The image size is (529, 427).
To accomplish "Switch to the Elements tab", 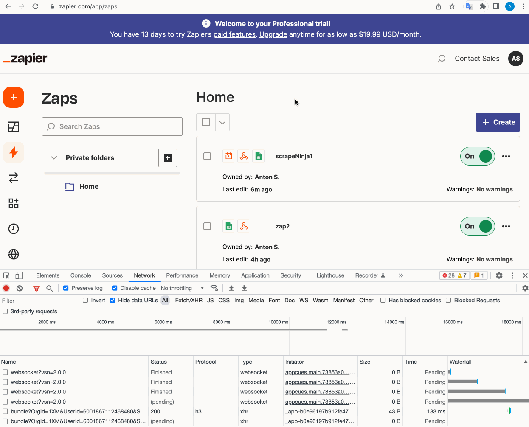I will click(x=48, y=275).
